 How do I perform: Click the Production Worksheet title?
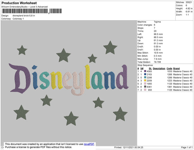[x=19, y=3]
